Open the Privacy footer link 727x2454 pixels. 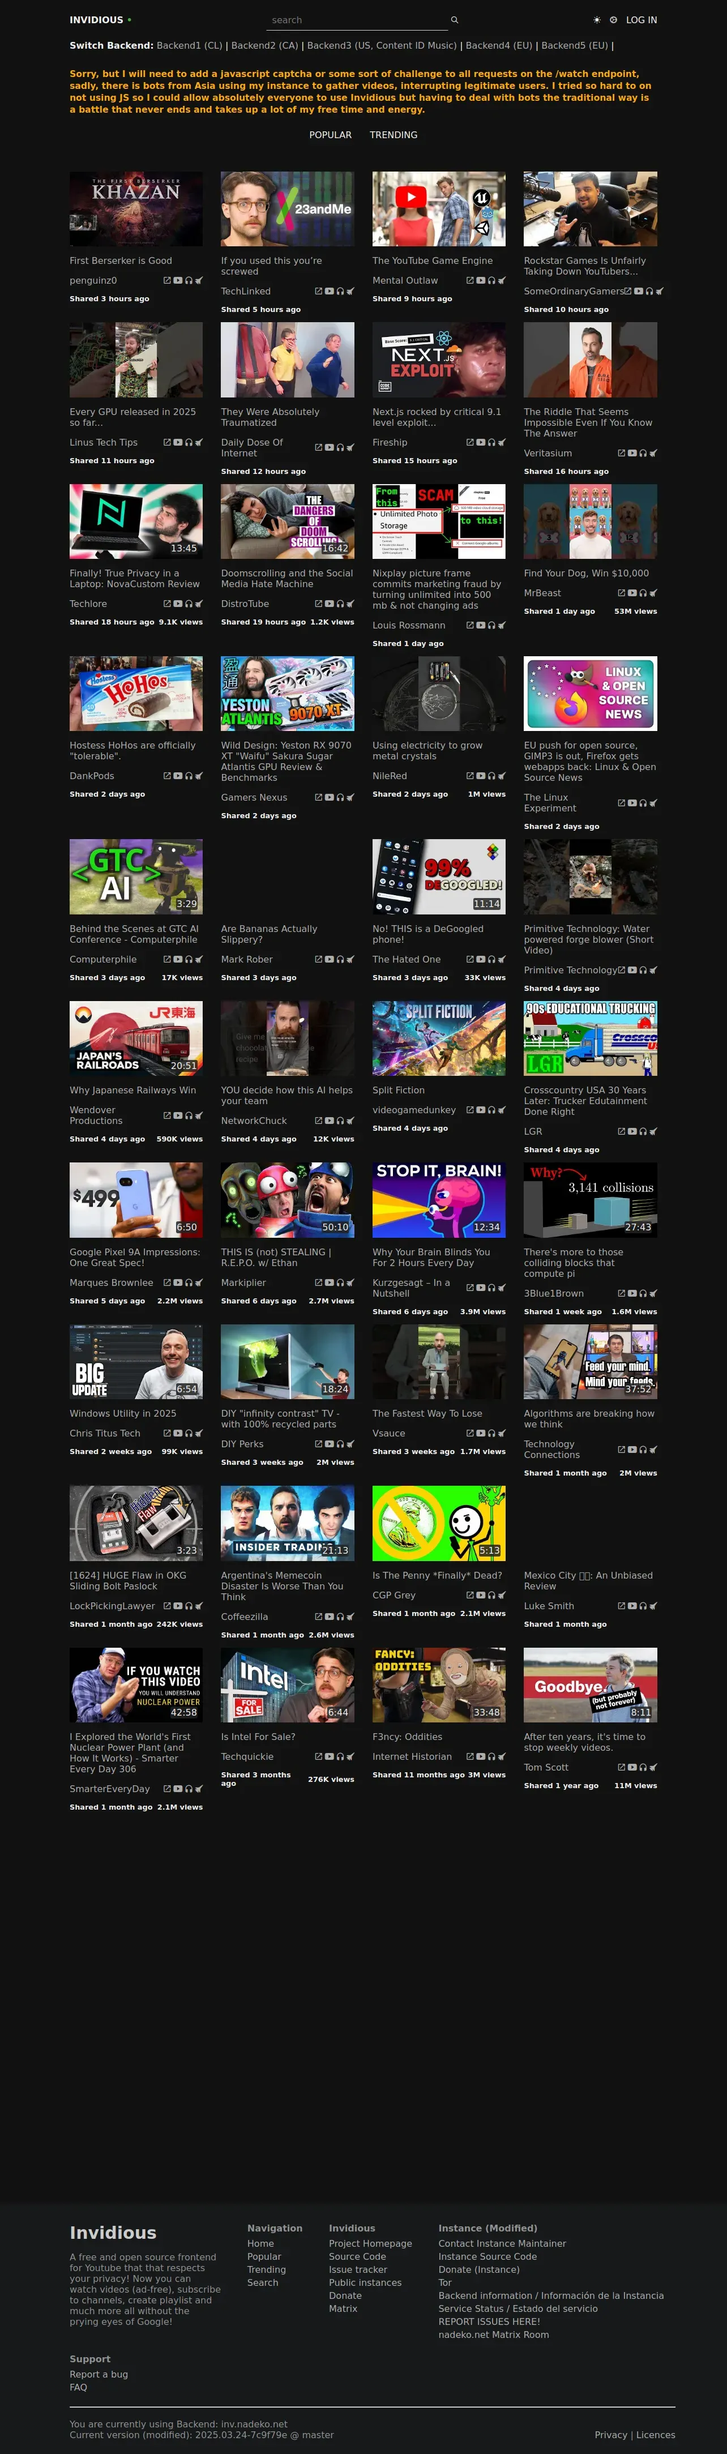point(611,2435)
